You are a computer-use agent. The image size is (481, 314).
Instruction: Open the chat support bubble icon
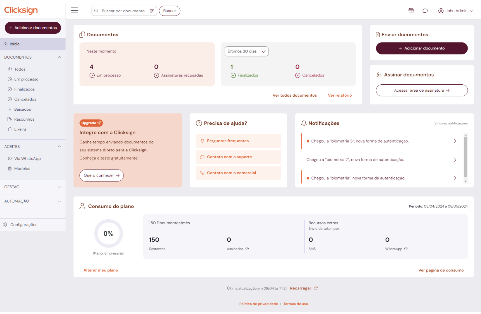pos(425,11)
